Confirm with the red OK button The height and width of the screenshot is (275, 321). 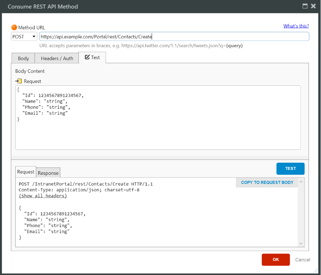point(276,260)
